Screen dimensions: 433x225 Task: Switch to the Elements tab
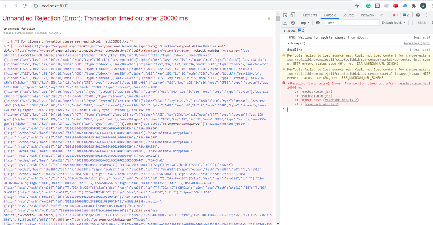tap(310, 15)
